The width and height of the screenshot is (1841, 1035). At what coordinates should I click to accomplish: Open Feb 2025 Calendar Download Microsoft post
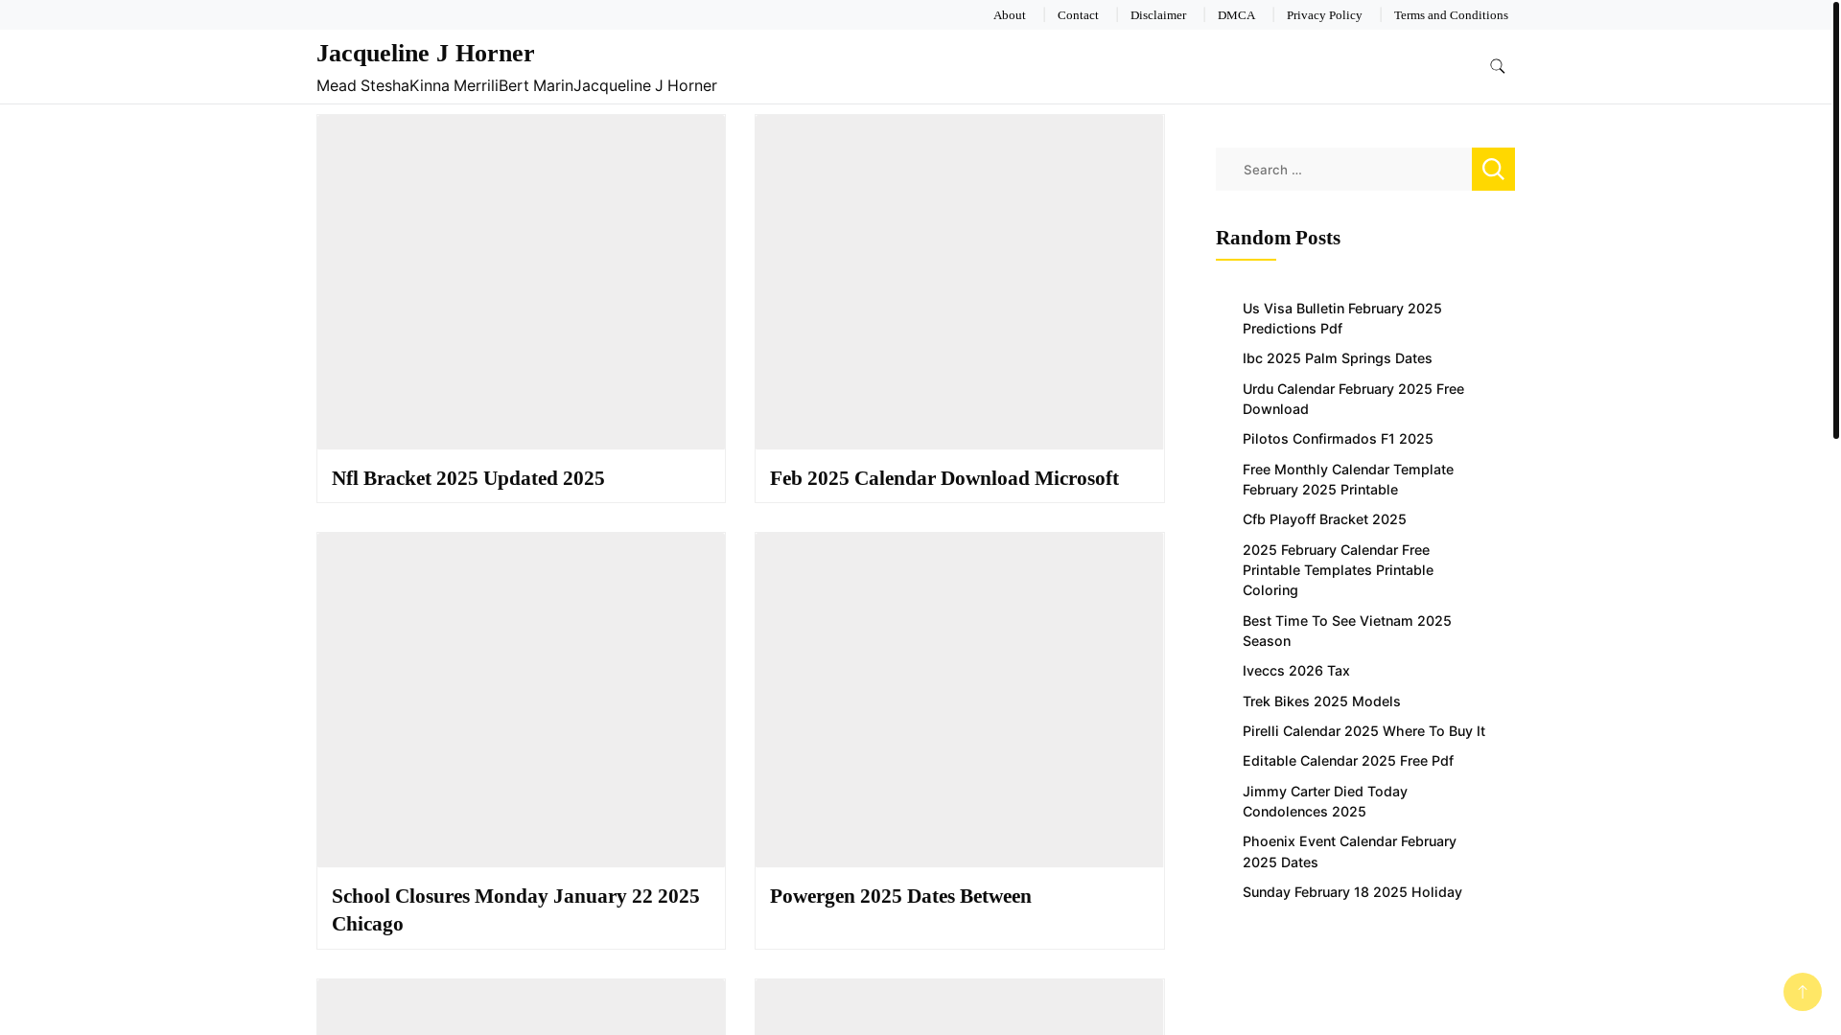[944, 478]
